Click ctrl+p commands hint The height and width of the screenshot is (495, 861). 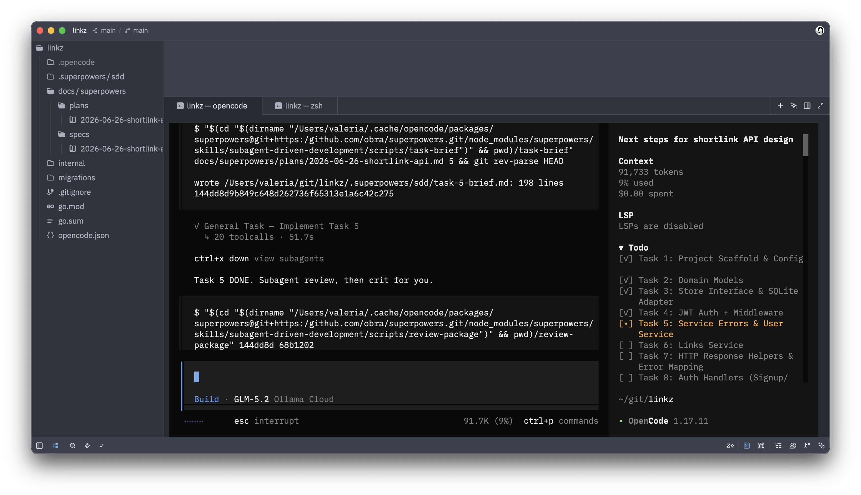coord(561,421)
